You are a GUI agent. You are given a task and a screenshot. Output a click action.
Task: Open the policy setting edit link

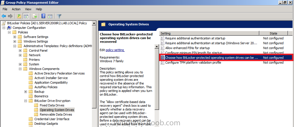point(115,50)
